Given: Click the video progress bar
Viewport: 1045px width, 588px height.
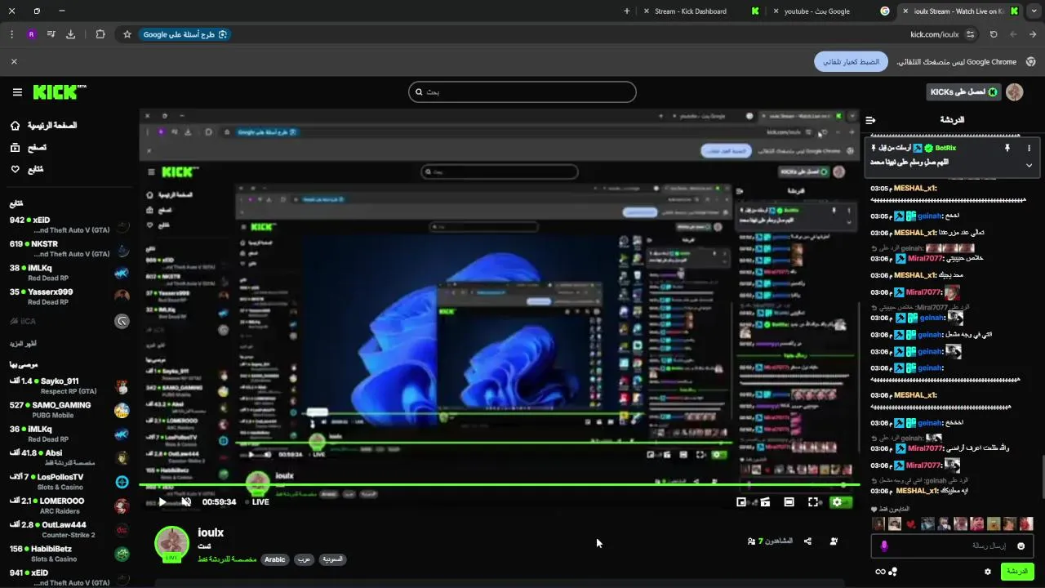Looking at the screenshot, I should [x=499, y=485].
